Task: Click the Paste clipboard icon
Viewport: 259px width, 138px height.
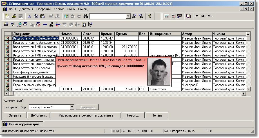Action: [42, 16]
